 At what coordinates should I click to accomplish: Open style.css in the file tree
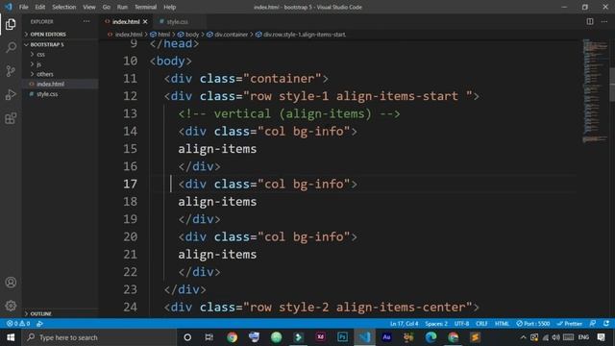[x=47, y=94]
